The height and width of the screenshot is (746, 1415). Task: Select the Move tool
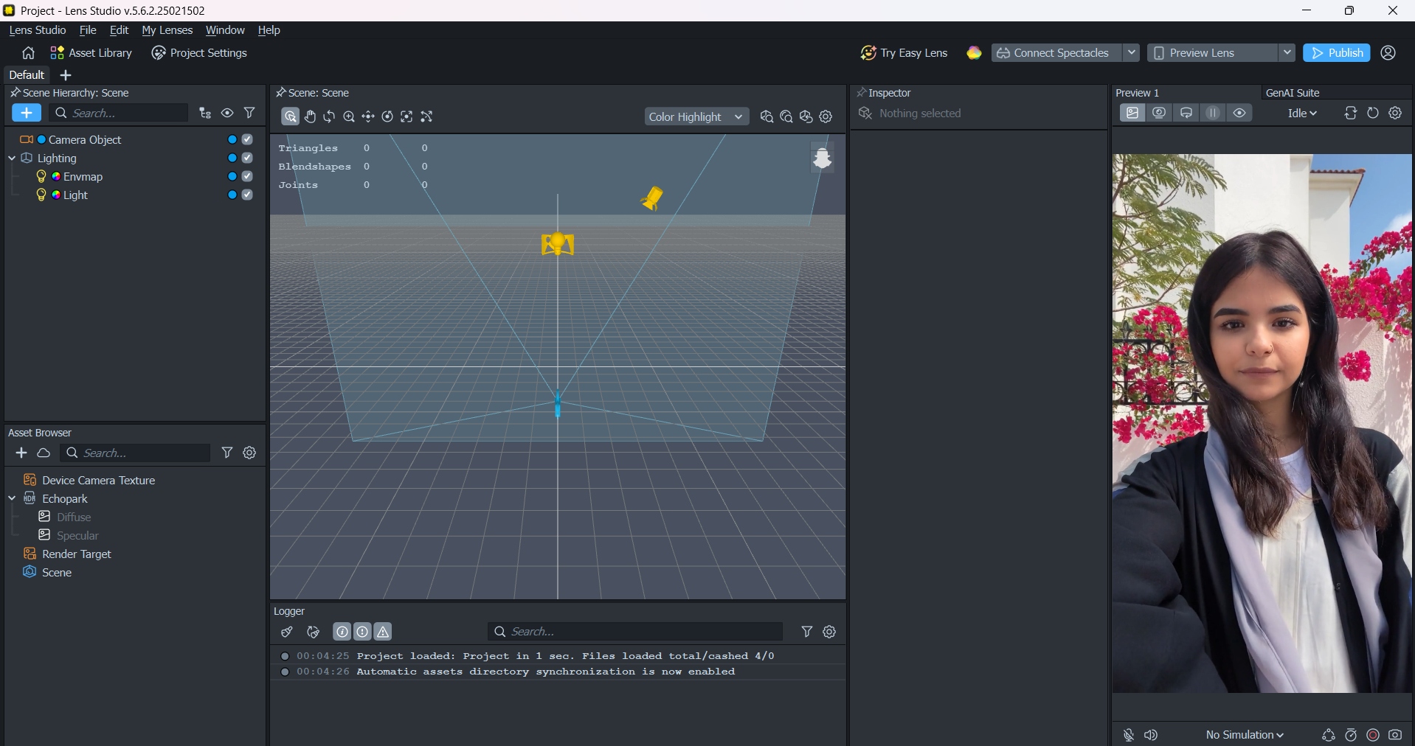point(368,116)
